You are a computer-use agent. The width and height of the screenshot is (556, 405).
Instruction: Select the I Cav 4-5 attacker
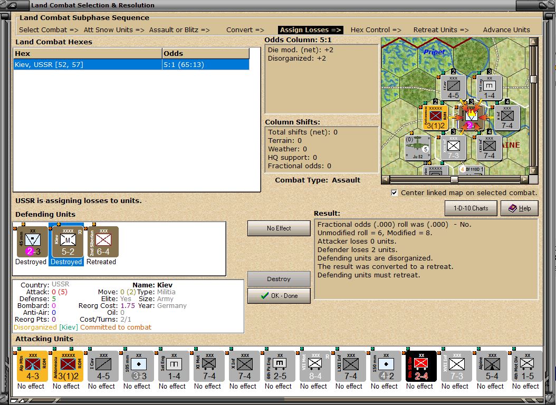(x=103, y=367)
